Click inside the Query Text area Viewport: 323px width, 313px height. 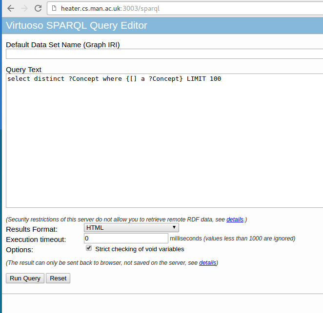coord(164,141)
